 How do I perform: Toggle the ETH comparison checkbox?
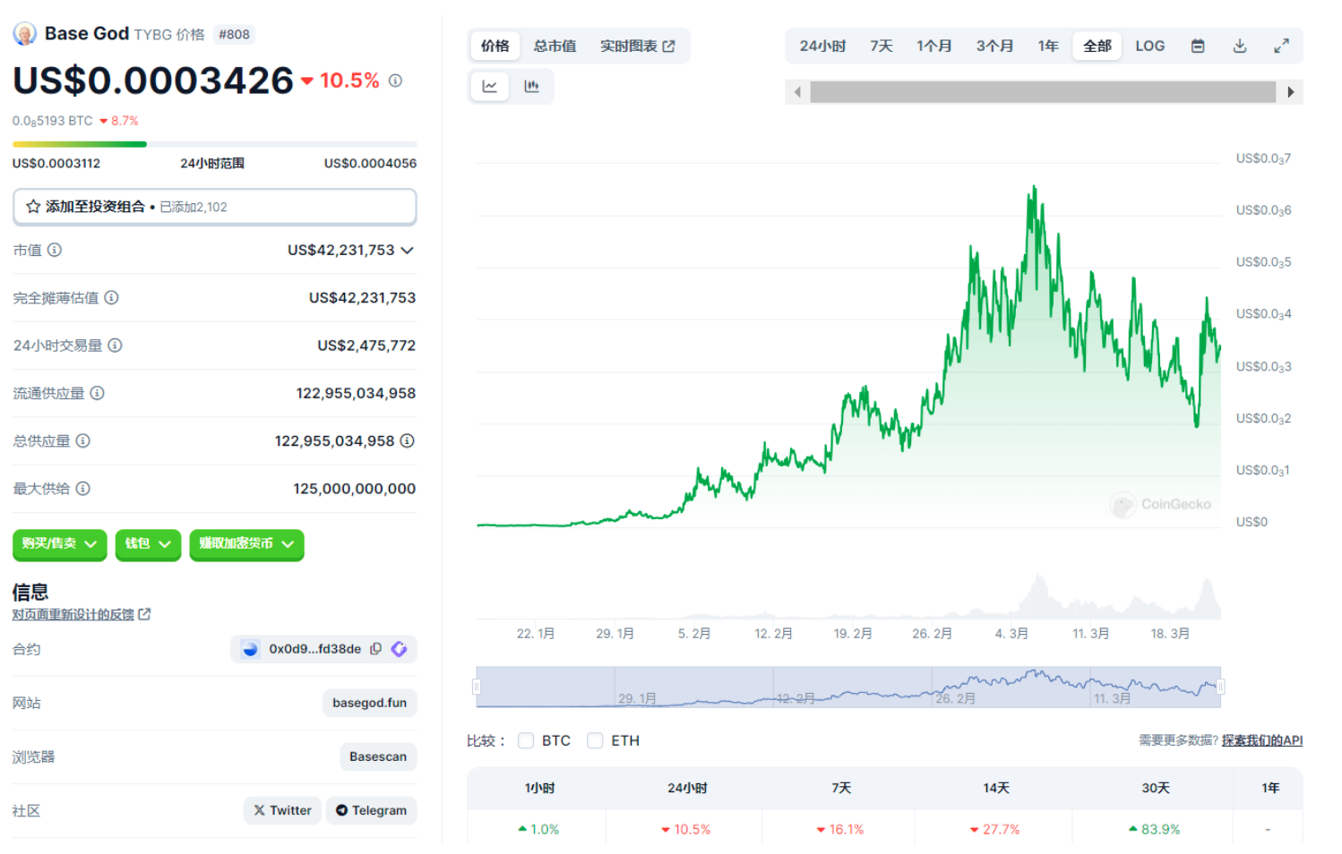595,740
